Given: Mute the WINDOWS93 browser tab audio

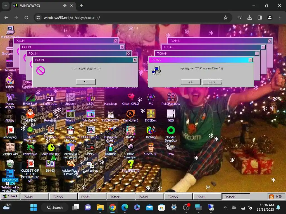Looking at the screenshot, I should coord(65,6).
